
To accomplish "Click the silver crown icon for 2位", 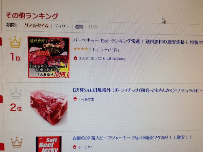I will [x=16, y=93].
